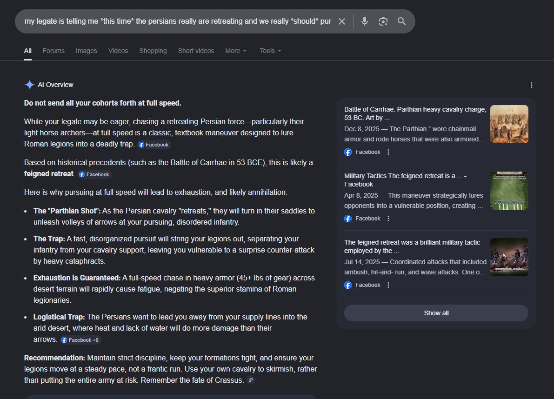Click the Facebook icon under Military Tactics result
This screenshot has width=554, height=399.
click(348, 219)
